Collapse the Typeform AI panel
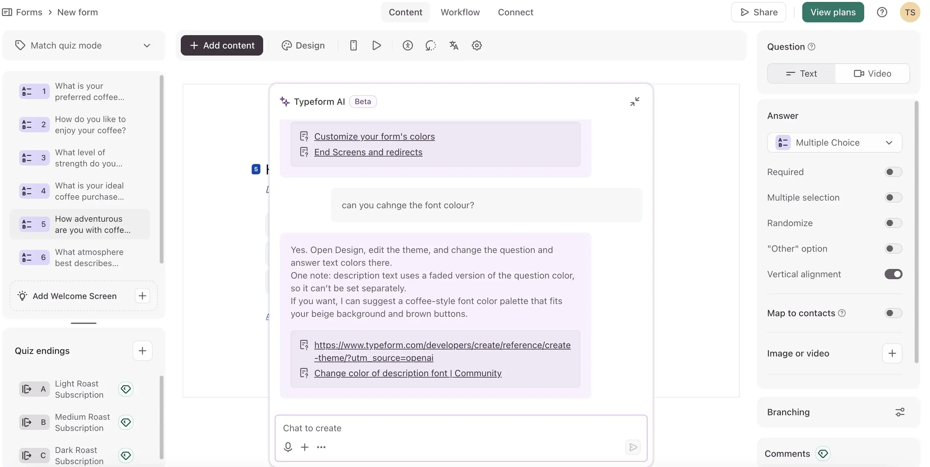 coord(635,102)
